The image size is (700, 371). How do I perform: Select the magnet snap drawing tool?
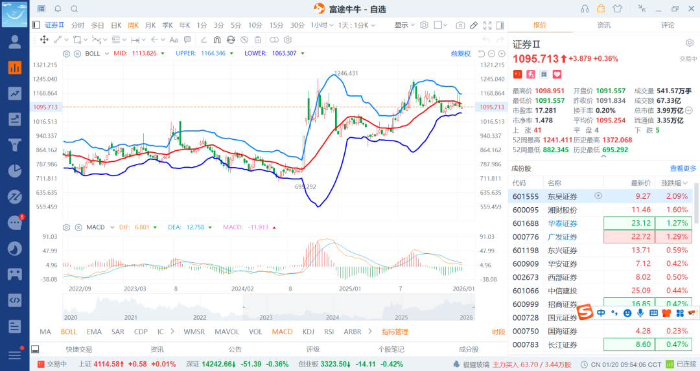[x=217, y=39]
